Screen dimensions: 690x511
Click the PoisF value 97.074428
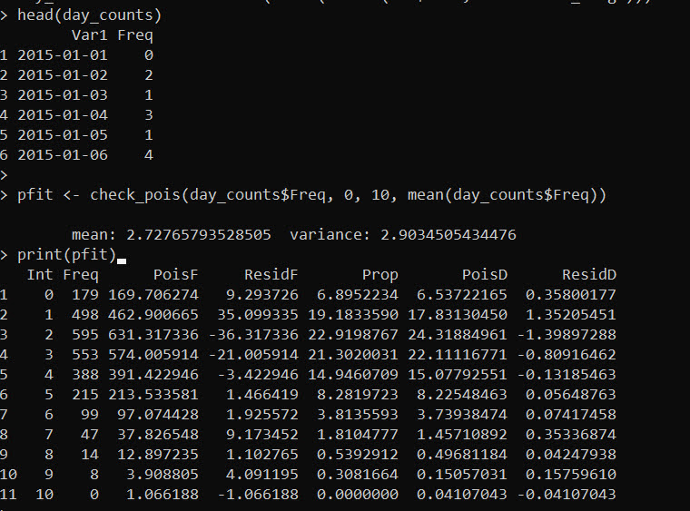(x=158, y=415)
